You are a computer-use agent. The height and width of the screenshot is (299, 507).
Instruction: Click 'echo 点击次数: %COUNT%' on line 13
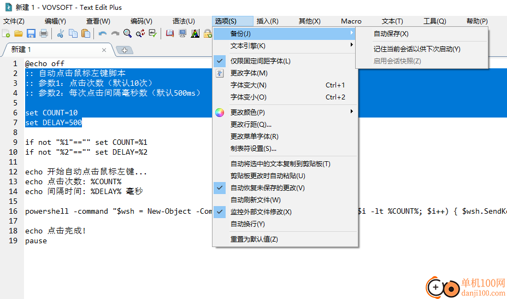(x=73, y=182)
